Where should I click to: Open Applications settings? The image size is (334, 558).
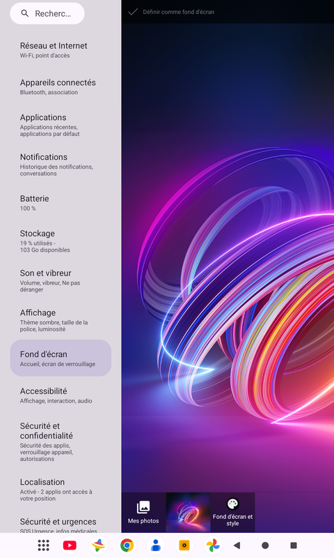(61, 126)
